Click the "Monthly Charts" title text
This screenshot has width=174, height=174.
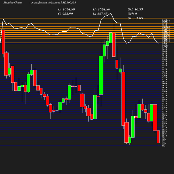tap(13, 2)
